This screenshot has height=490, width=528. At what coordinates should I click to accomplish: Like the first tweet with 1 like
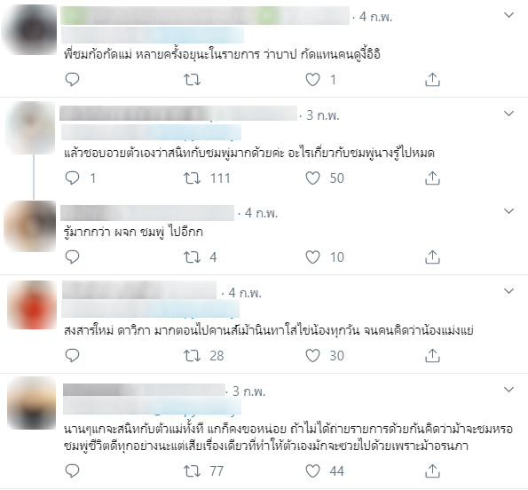tap(312, 80)
